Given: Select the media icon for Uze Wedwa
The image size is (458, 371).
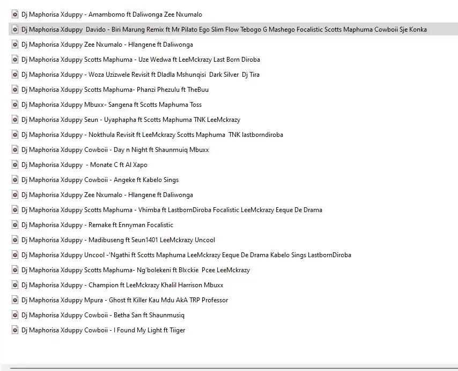Looking at the screenshot, I should click(x=15, y=60).
